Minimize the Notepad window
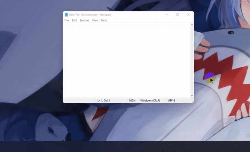Image resolution: width=250 pixels, height=152 pixels. (x=167, y=14)
